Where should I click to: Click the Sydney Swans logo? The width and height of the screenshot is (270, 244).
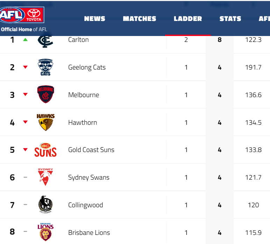point(45,177)
